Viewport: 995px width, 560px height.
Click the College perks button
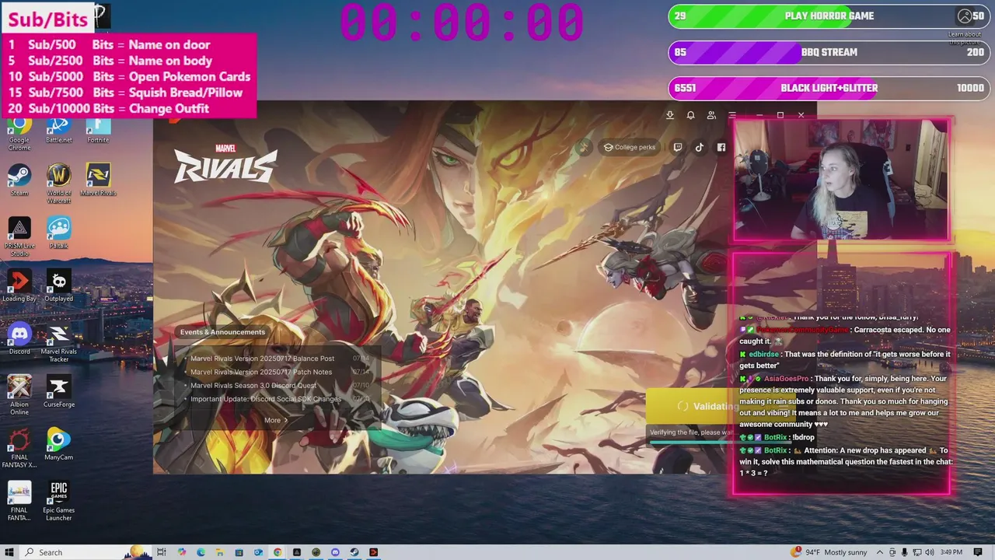tap(630, 147)
